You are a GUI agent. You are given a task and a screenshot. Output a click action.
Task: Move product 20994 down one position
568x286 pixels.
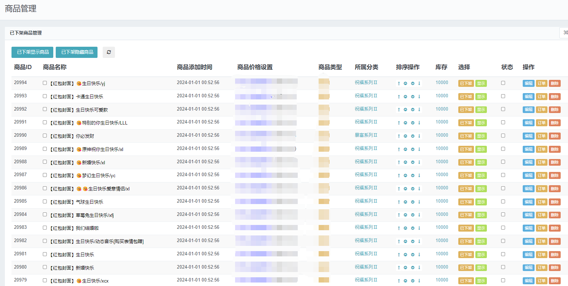click(x=413, y=83)
